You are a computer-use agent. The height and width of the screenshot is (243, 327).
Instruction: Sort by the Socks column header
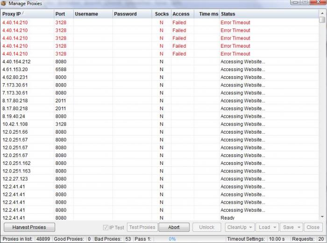pos(162,14)
